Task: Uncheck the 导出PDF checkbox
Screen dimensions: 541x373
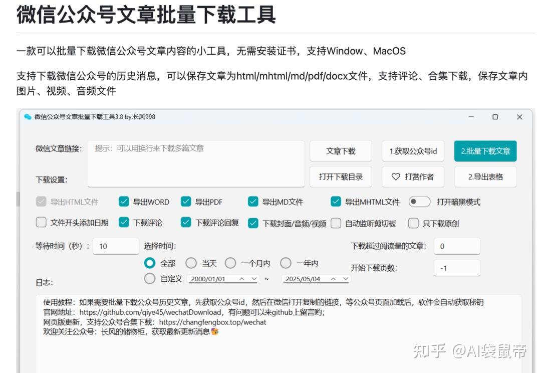Action: (186, 202)
